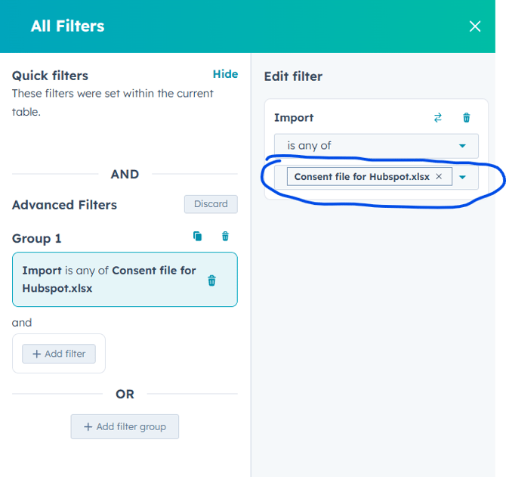Image resolution: width=506 pixels, height=477 pixels.
Task: Delete Group 1 using its trash icon
Action: pyautogui.click(x=225, y=237)
